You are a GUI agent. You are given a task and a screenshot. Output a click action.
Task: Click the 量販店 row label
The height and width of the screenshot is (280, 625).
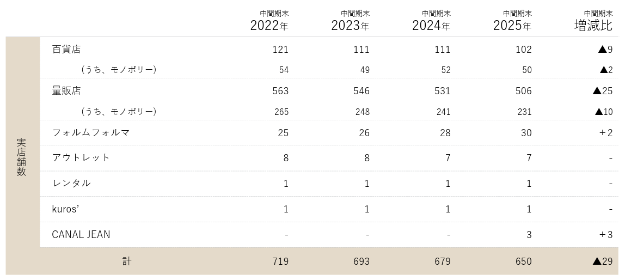click(66, 91)
